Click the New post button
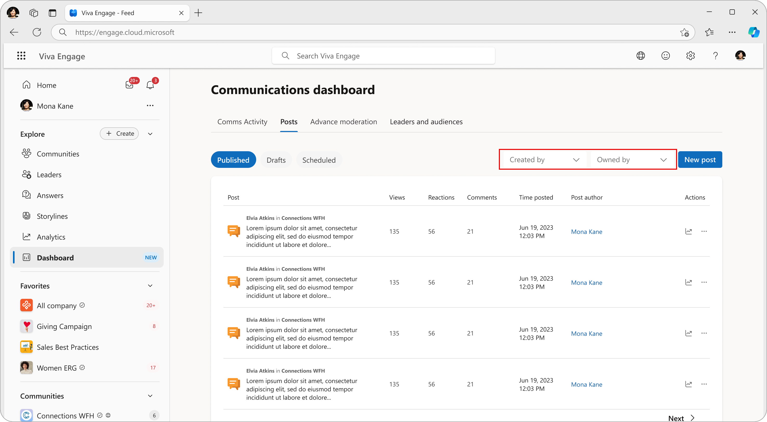This screenshot has height=422, width=767. (700, 160)
